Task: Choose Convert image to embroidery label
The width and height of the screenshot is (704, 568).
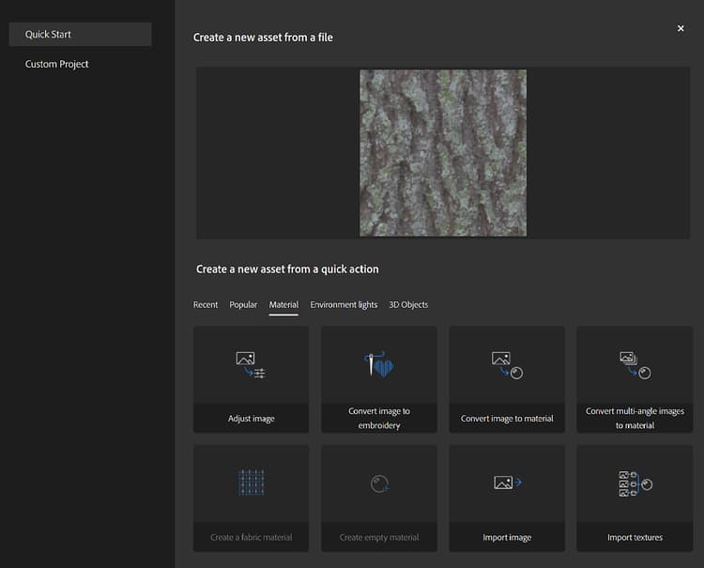Action: [x=379, y=418]
